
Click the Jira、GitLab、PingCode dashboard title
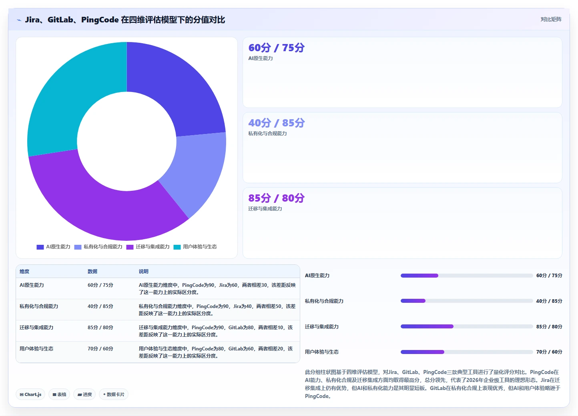125,20
